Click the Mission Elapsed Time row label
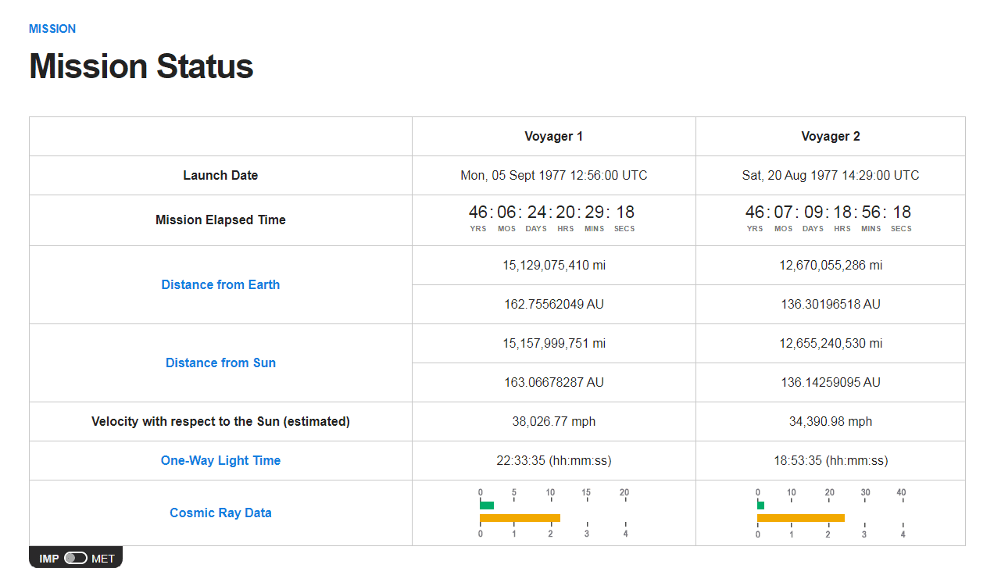Image resolution: width=994 pixels, height=568 pixels. coord(220,220)
